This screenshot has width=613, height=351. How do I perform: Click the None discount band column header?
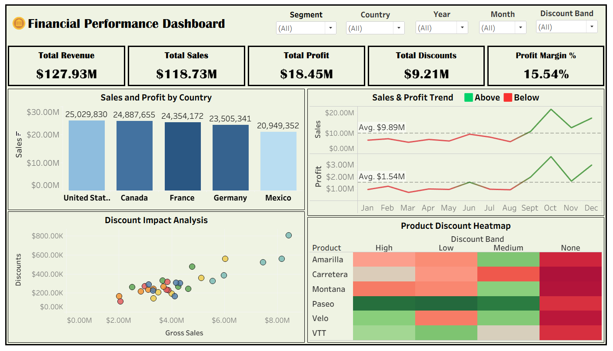click(570, 248)
